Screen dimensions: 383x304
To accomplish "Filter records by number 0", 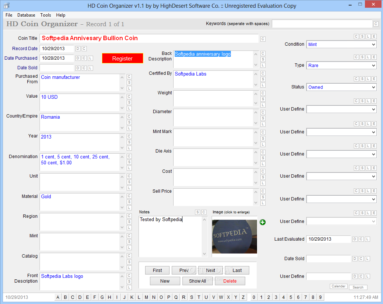I will tap(254, 297).
